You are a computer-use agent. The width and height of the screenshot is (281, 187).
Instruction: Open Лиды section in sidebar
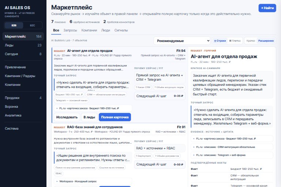pyautogui.click(x=23, y=45)
